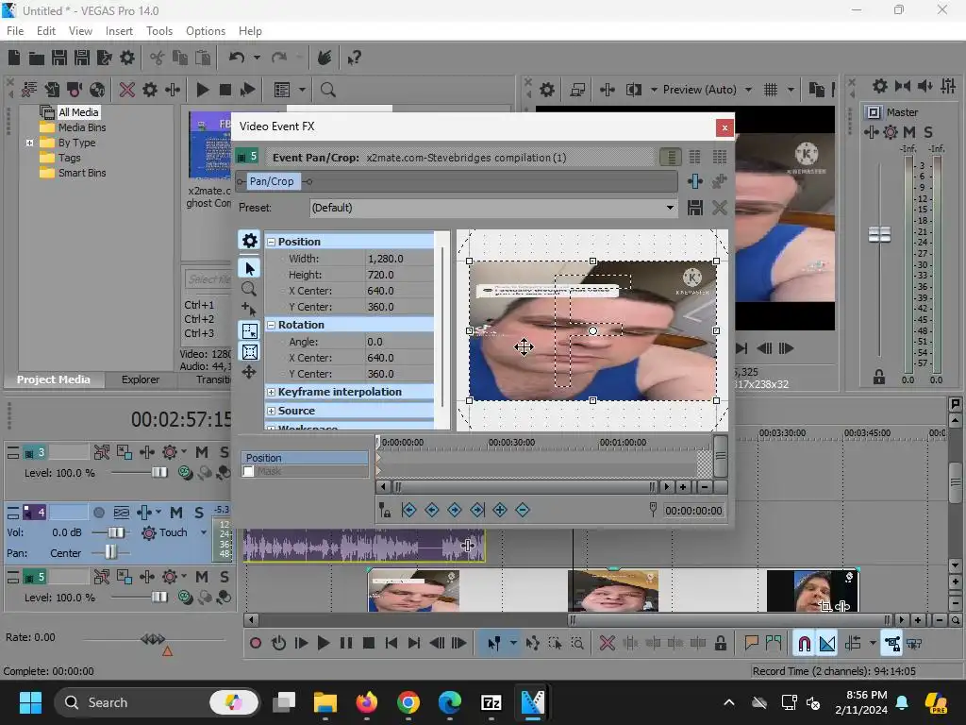Expand the By Type media bin
Screen dimensions: 966x725
tap(29, 143)
